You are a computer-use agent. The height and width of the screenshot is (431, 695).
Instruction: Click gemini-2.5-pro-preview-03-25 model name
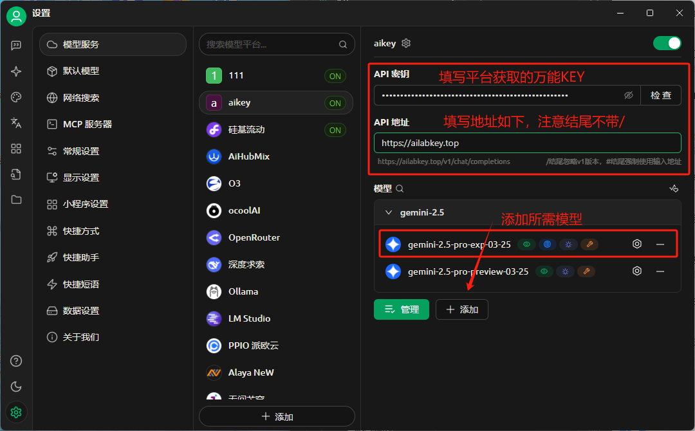468,271
